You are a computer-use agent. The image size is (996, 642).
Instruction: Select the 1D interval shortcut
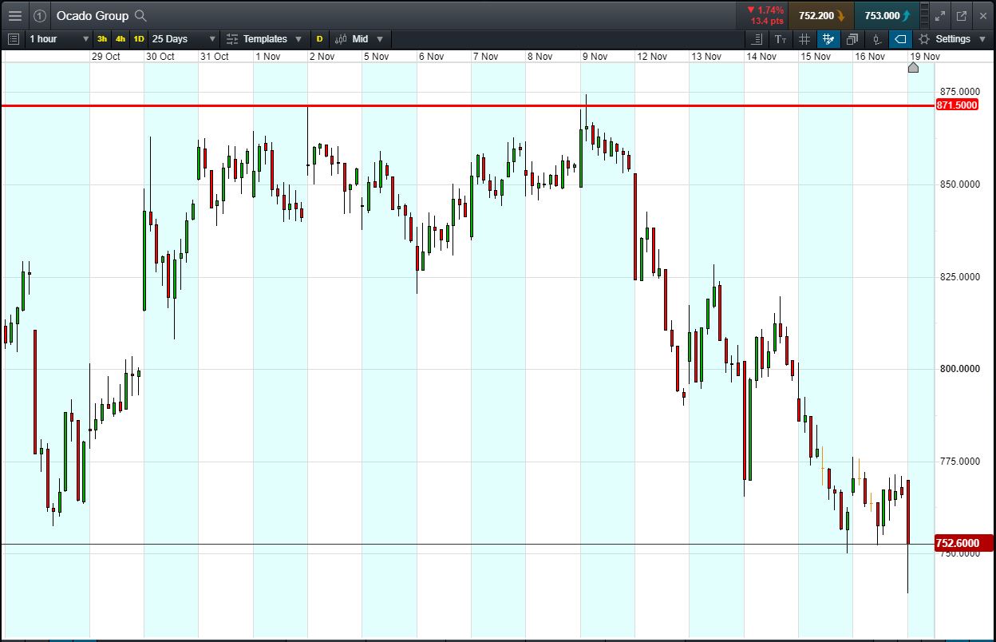coord(139,38)
